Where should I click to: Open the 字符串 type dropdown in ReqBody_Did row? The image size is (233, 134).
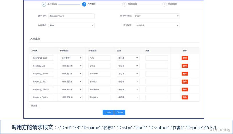[x=128, y=66]
